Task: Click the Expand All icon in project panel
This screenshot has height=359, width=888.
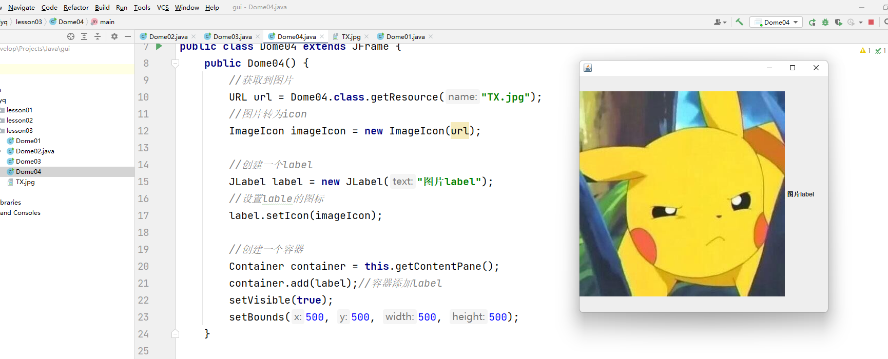Action: 84,36
